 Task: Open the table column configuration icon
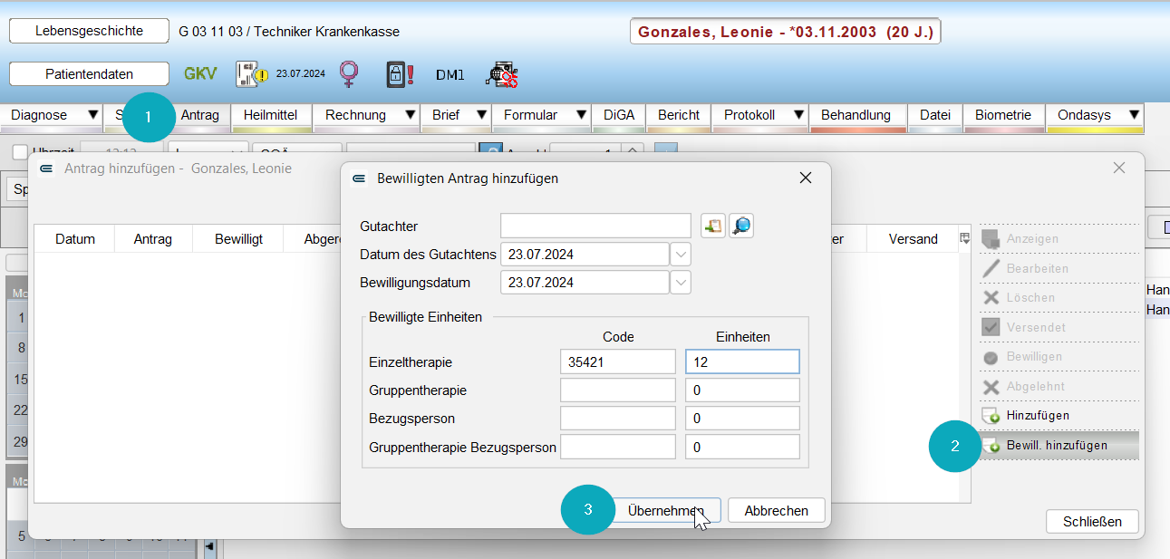965,238
